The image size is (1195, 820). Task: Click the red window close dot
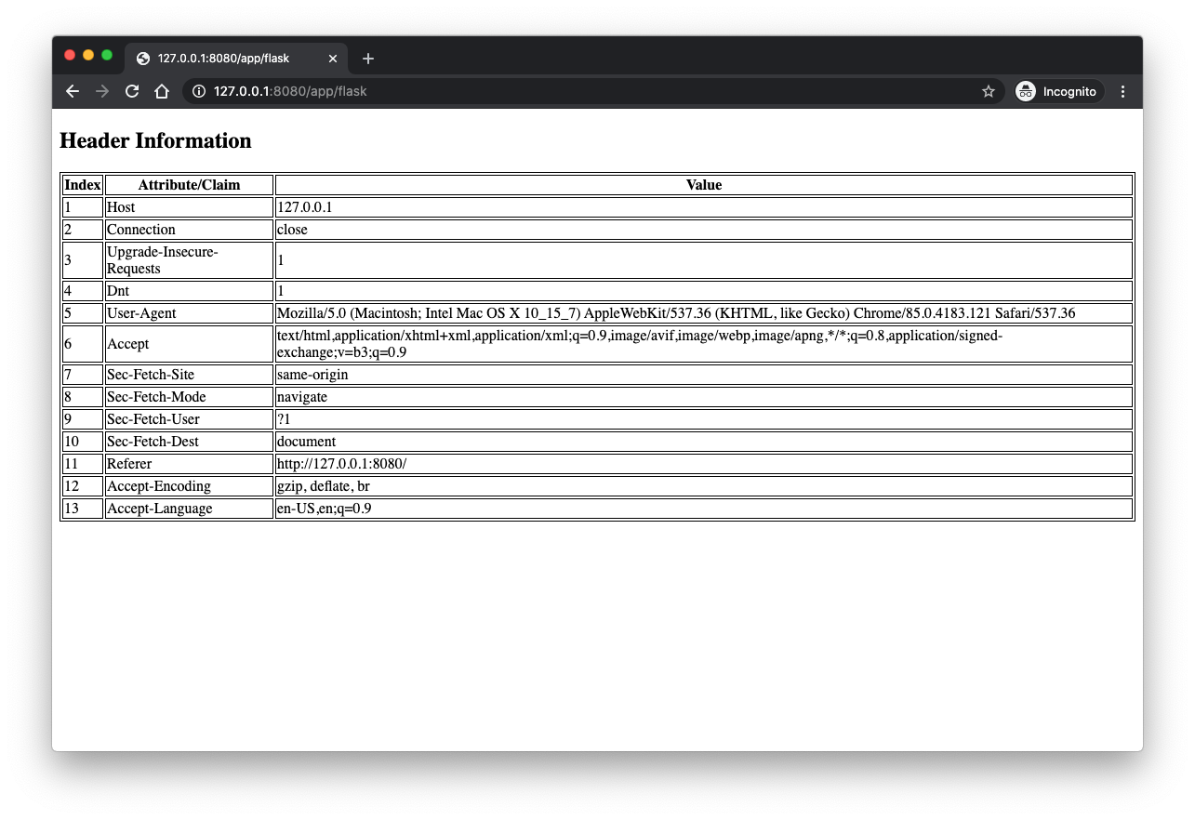pos(70,56)
